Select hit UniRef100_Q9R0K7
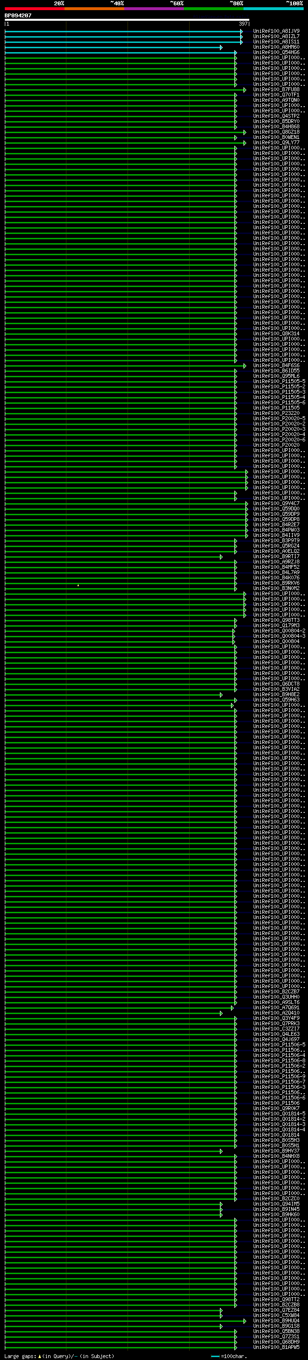 coord(276,1108)
